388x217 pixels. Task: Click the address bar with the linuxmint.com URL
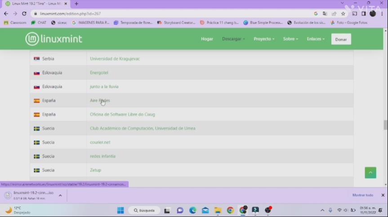pyautogui.click(x=173, y=14)
